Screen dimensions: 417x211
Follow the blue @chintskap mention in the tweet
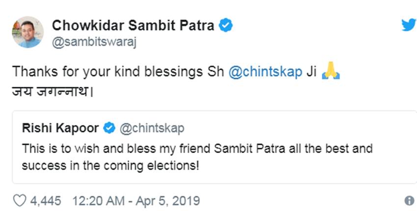coord(265,72)
